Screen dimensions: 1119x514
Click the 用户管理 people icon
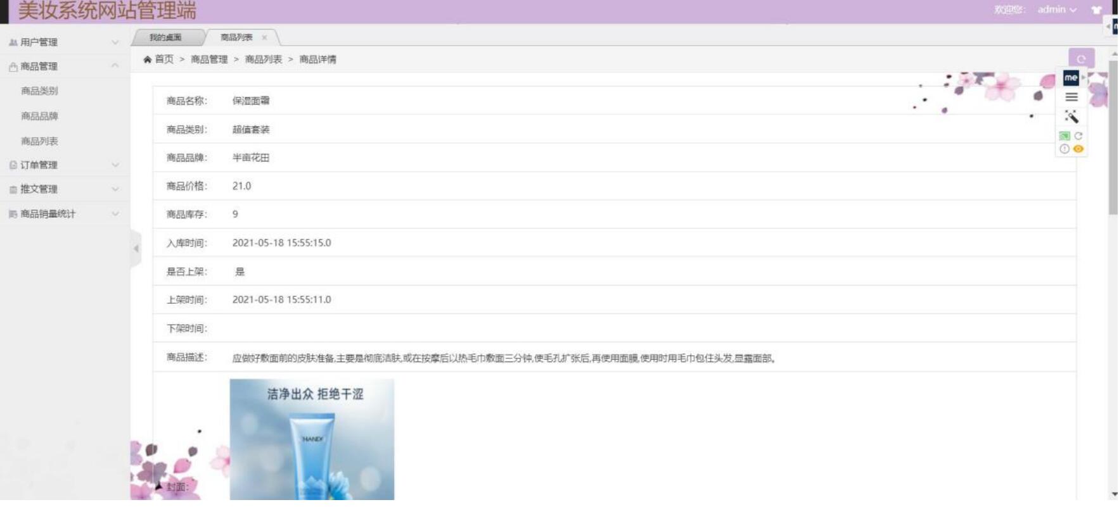pos(13,42)
